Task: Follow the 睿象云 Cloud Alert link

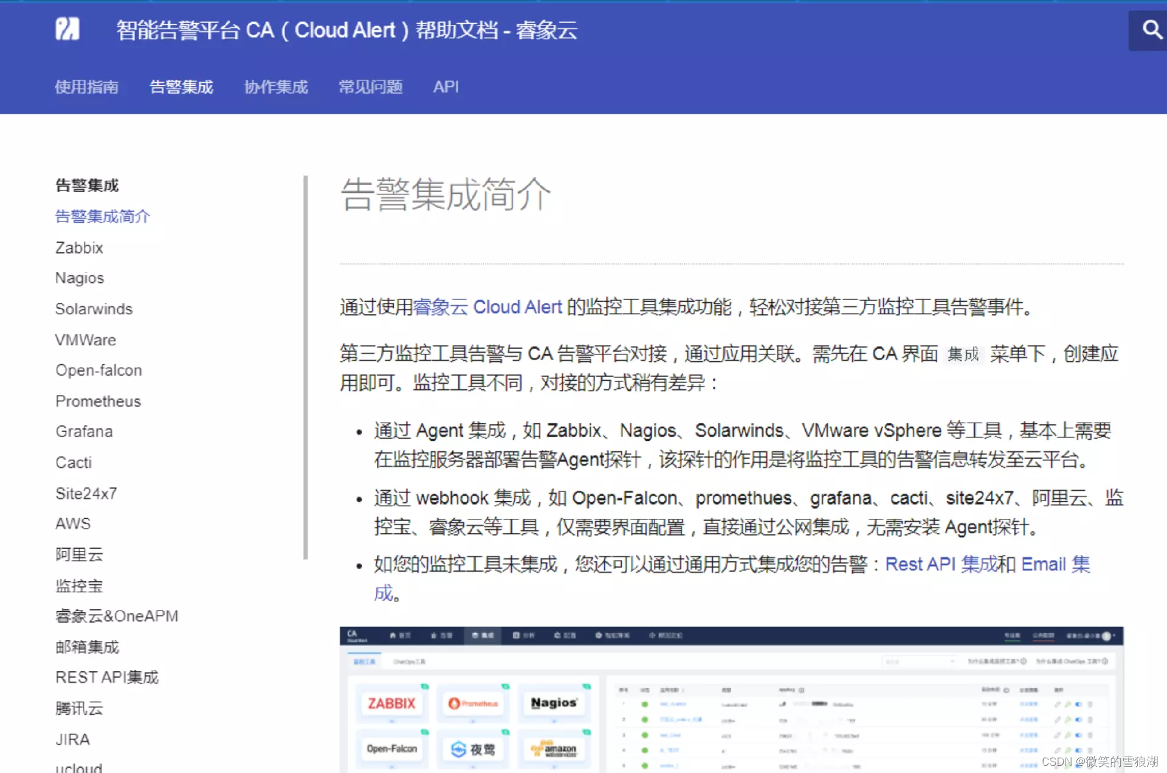Action: (487, 307)
